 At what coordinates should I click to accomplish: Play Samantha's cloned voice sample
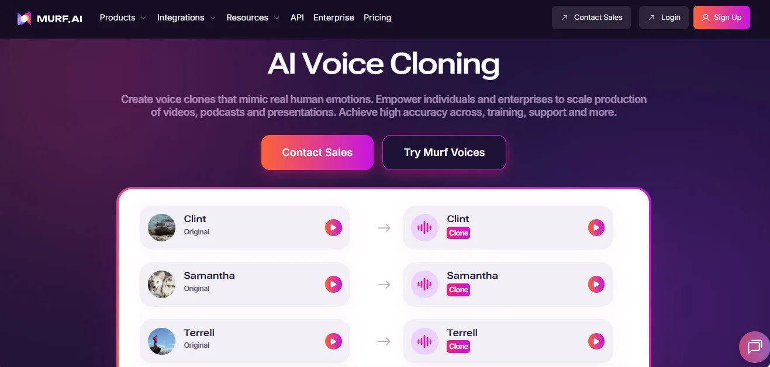[596, 284]
